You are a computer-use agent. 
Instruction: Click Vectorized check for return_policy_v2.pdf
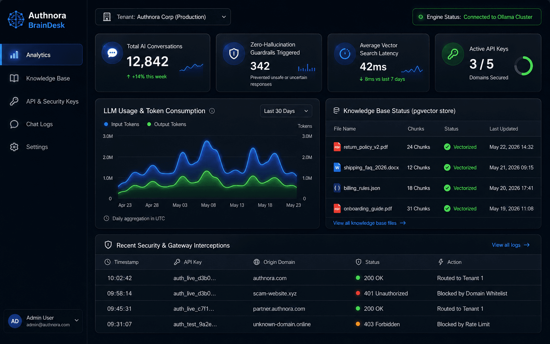coord(447,147)
